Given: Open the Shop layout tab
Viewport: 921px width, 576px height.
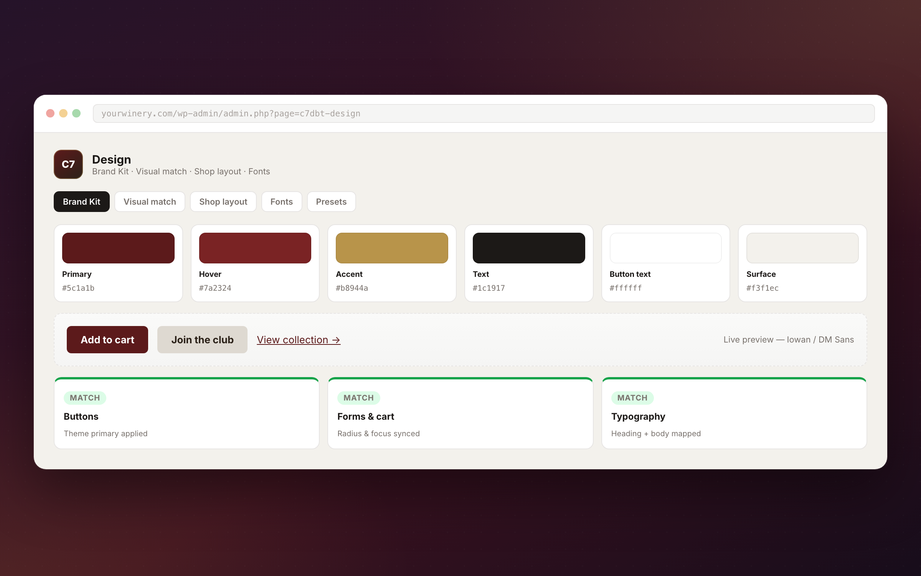Looking at the screenshot, I should click(223, 202).
